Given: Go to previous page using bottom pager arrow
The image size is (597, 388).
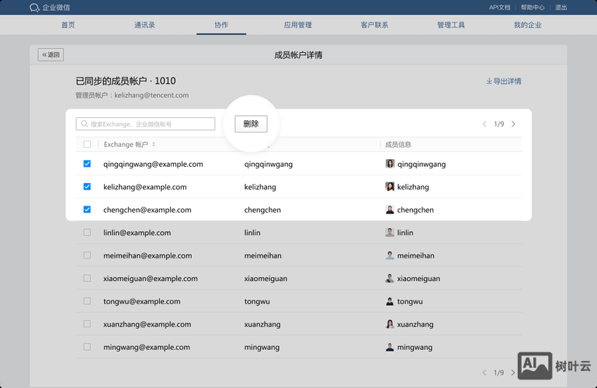Looking at the screenshot, I should point(484,372).
